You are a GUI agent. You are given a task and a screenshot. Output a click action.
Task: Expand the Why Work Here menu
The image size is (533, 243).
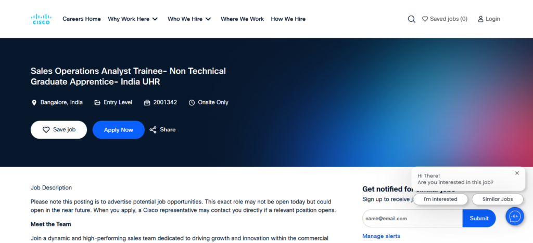point(132,19)
